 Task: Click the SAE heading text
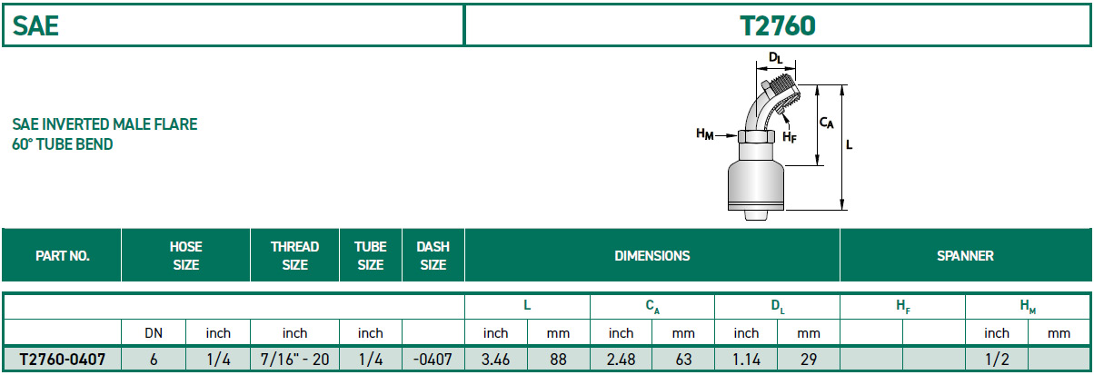point(36,25)
